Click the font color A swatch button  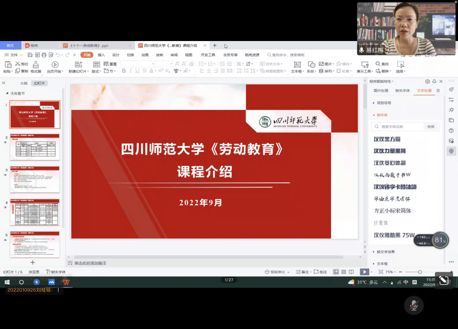[151, 71]
